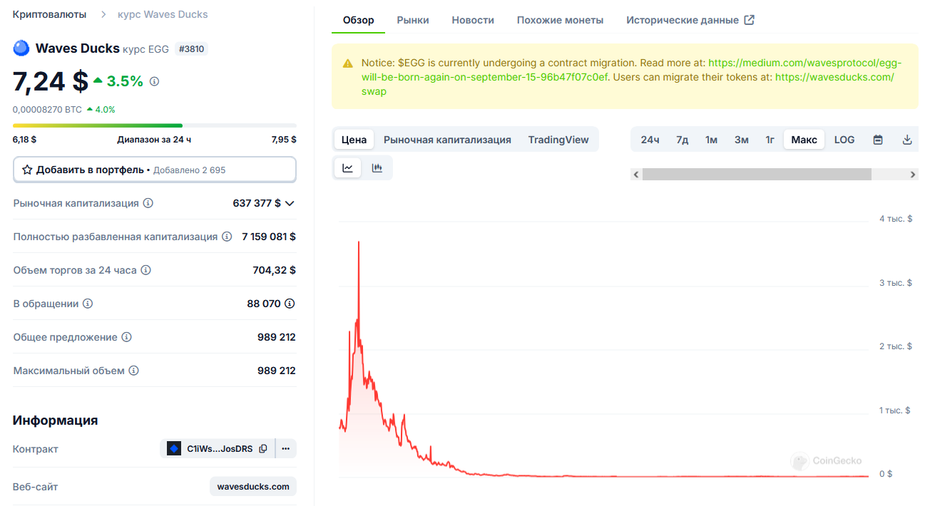
Task: Open info icon for Полностью разбавленная капитализация
Action: click(227, 237)
